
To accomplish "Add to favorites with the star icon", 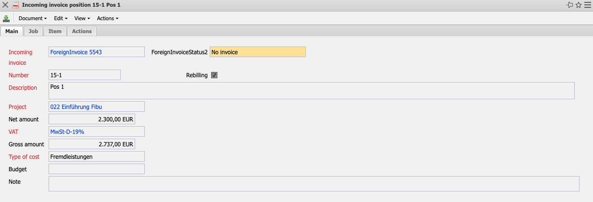I will [579, 5].
